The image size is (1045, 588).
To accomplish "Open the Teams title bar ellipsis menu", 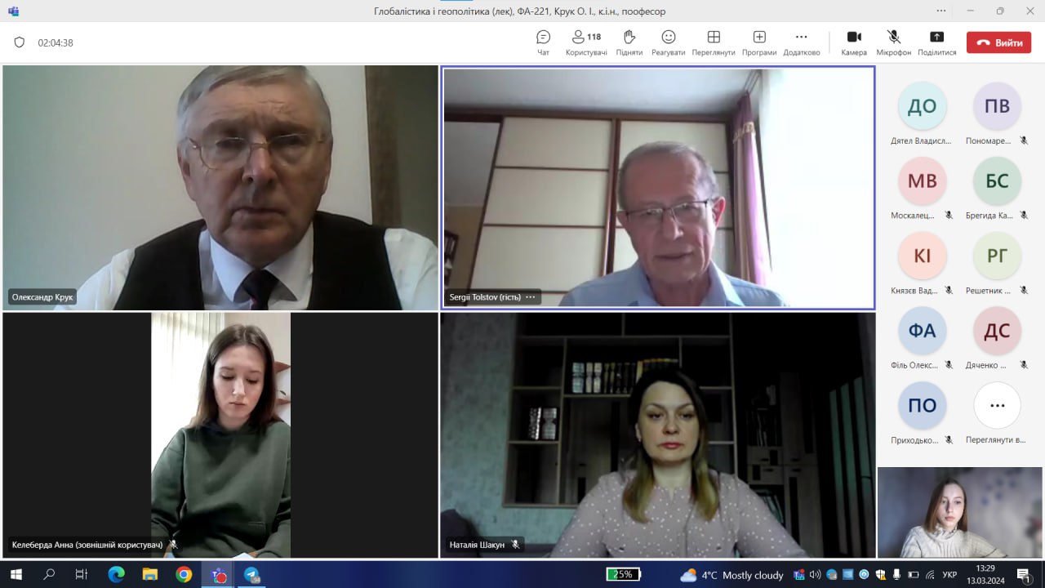I will 941,11.
